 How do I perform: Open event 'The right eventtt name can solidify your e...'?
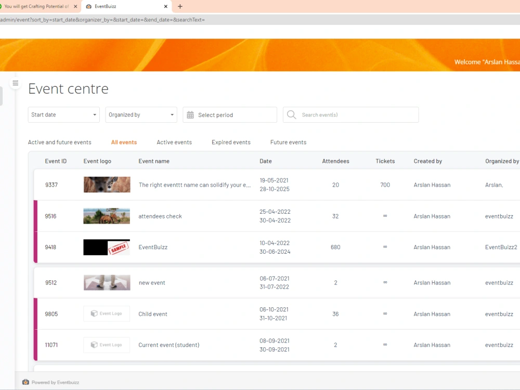[x=194, y=185]
